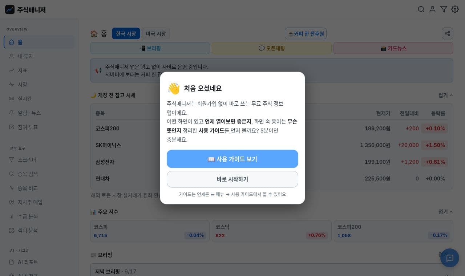Click the 섹터 분석 grid icon
Viewport: 465px width, 276px height.
11,231
